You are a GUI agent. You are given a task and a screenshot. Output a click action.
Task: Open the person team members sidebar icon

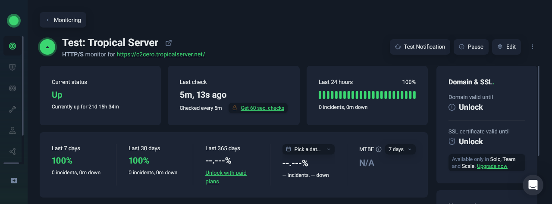[x=13, y=130]
